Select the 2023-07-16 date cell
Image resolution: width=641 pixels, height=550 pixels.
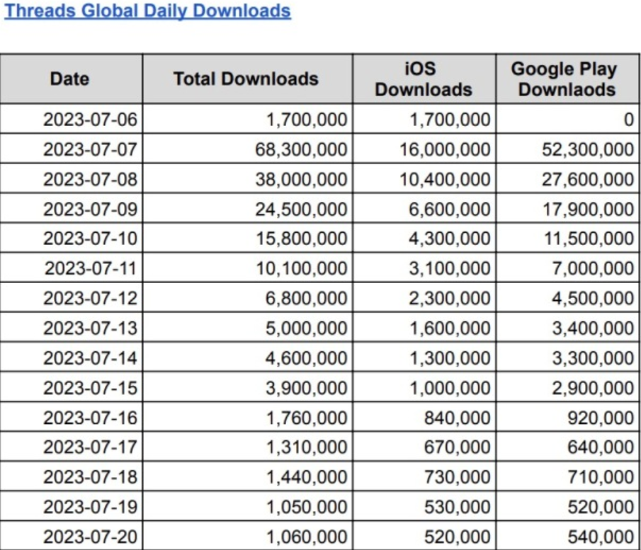(72, 417)
